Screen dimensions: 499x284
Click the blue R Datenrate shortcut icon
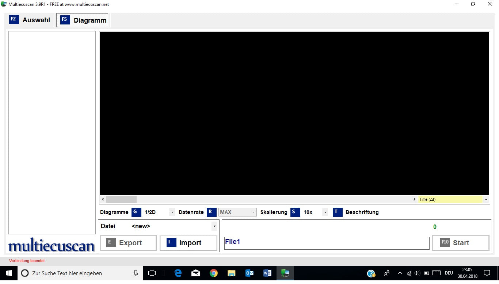coord(212,212)
